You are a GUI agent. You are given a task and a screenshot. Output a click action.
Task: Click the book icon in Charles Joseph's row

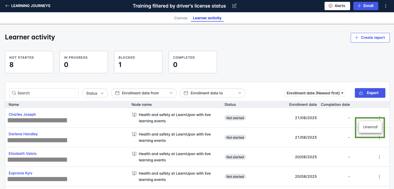click(134, 115)
